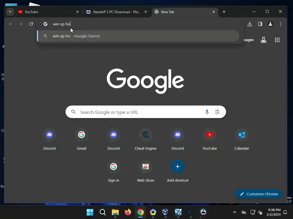The height and width of the screenshot is (219, 293).
Task: Close the New Tab tab
Action: [213, 12]
